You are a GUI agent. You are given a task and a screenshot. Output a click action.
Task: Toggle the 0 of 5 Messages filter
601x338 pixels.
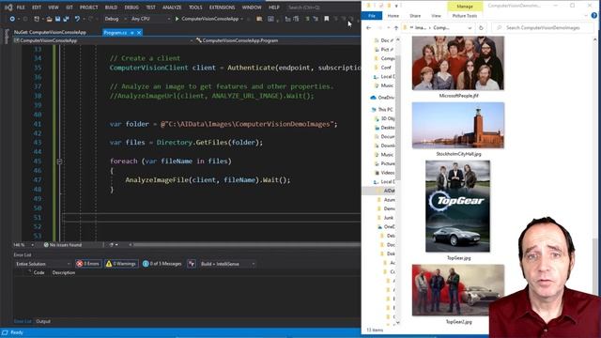point(162,264)
